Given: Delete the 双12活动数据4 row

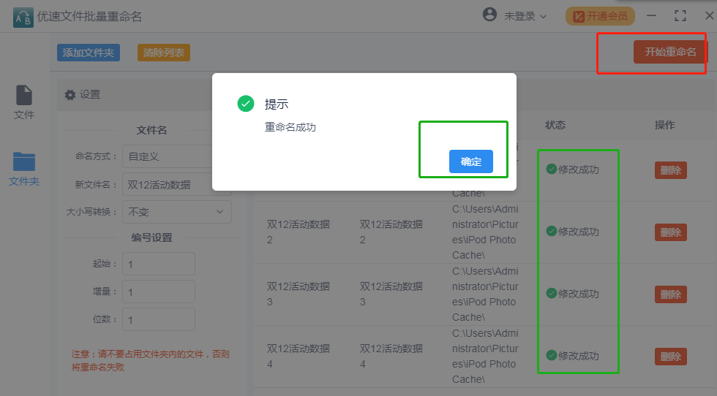Looking at the screenshot, I should click(x=671, y=357).
